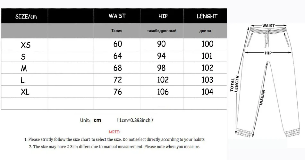Viewport: 305px width, 160px height.
Task: Click the Russian label тазобедренный
Action: click(162, 31)
